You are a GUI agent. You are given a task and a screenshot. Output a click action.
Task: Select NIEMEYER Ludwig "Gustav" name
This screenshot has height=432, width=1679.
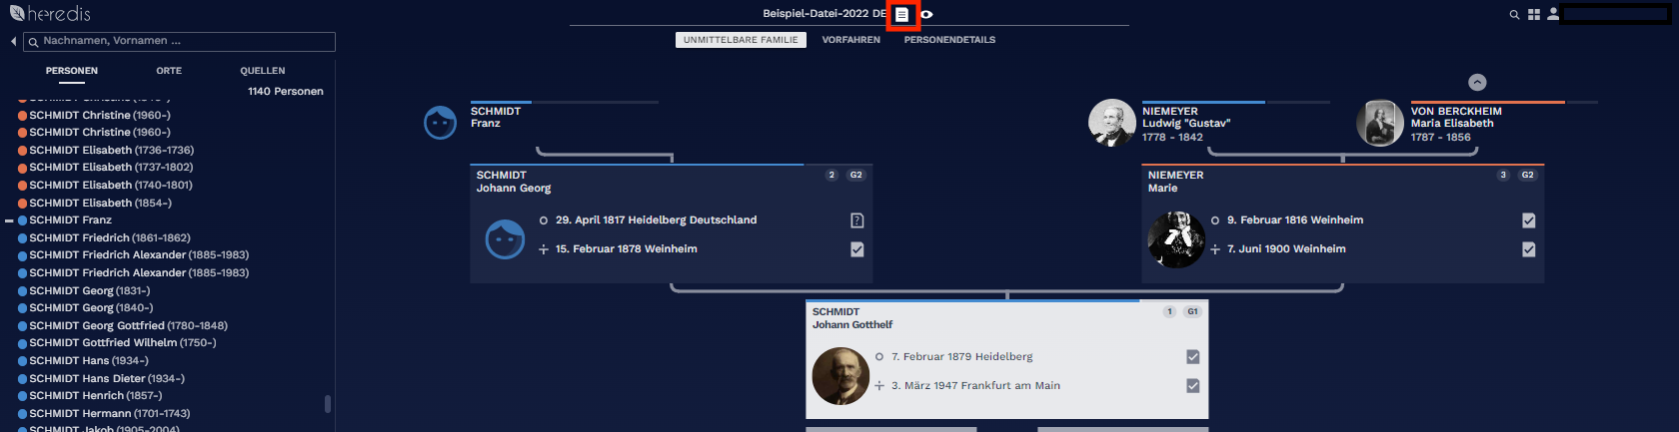click(1186, 118)
